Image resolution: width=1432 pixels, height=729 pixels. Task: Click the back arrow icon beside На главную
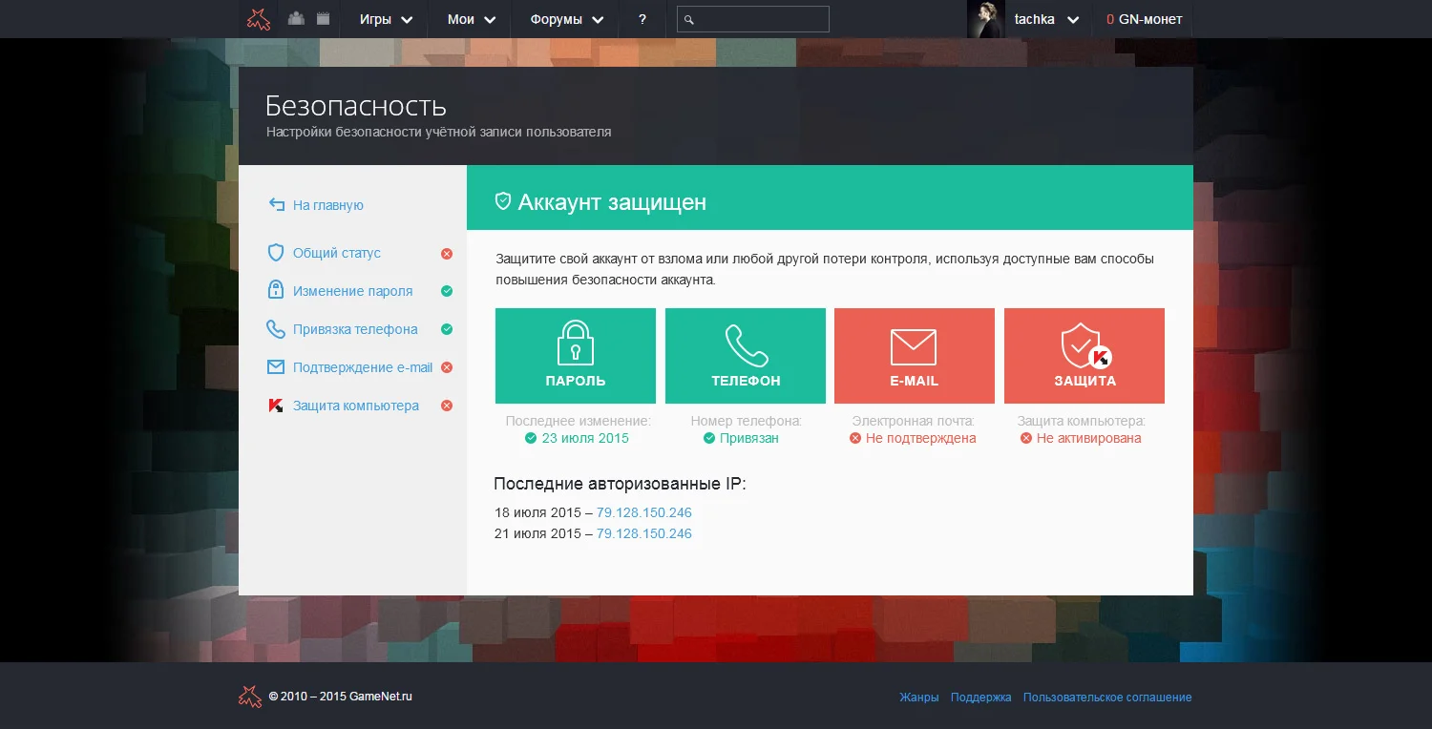[x=277, y=204]
